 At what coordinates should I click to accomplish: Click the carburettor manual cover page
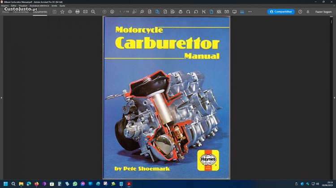pos(166,97)
